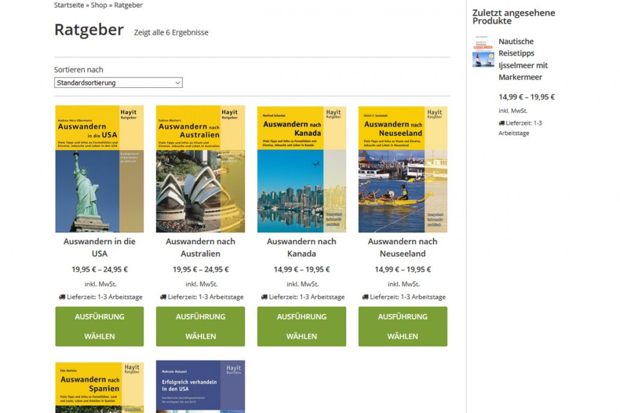Click price 14,99 € – 19,95 € under Kanada book
The width and height of the screenshot is (620, 413).
coord(302,269)
